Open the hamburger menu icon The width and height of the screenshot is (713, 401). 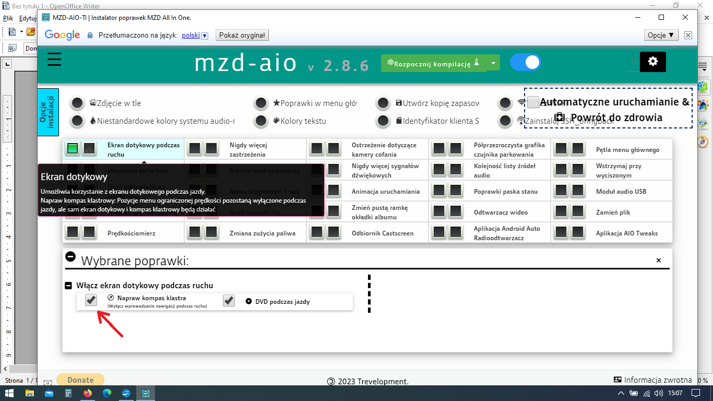(x=54, y=60)
